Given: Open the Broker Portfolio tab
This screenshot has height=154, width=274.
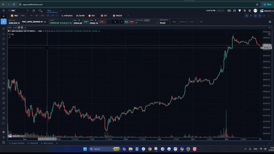Looking at the screenshot, I should click(17, 143).
